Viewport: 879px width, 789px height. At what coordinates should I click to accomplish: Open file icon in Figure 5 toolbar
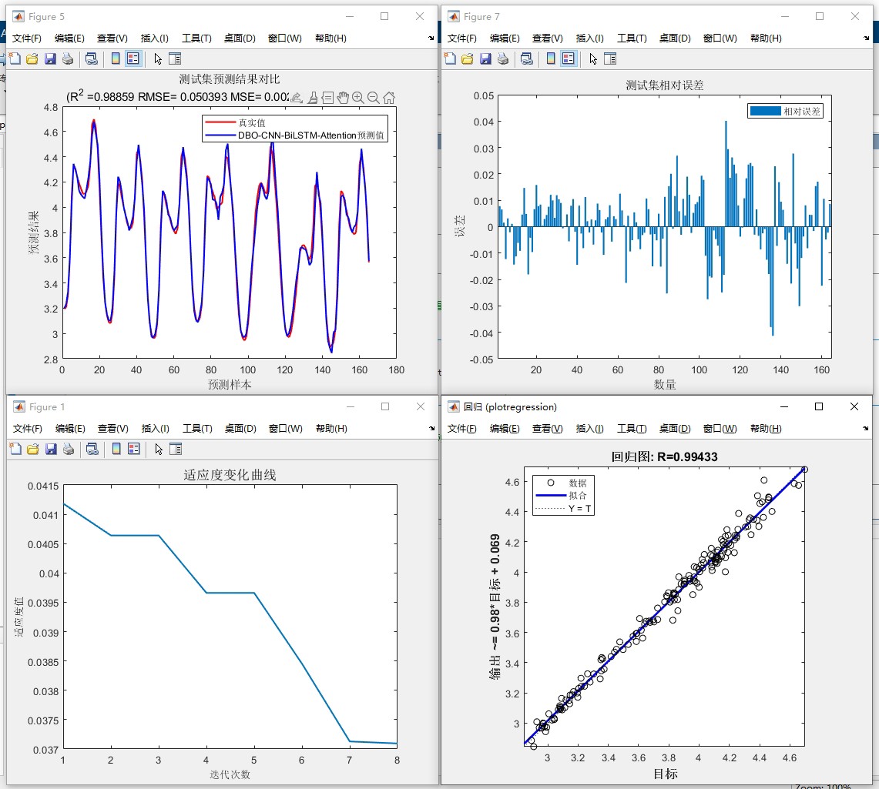(x=32, y=59)
